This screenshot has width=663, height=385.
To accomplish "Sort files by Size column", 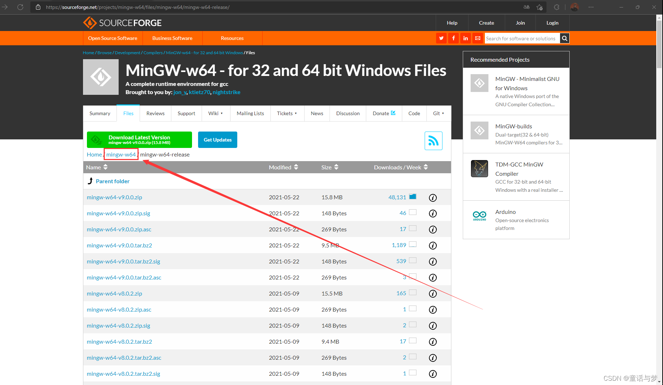I will pyautogui.click(x=330, y=167).
